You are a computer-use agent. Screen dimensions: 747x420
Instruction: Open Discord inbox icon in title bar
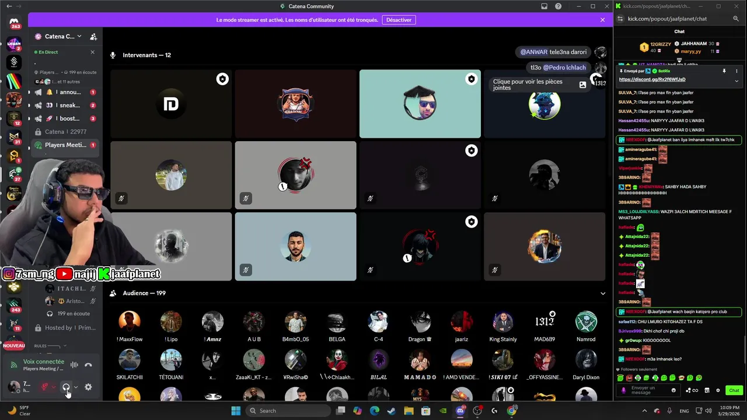544,6
